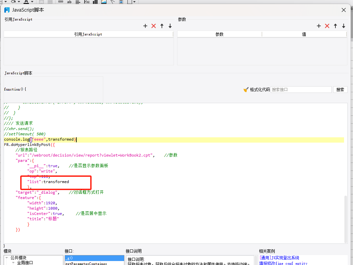This screenshot has height=265, width=353.
Task: Click the "height":1080 code line
Action: (43, 209)
